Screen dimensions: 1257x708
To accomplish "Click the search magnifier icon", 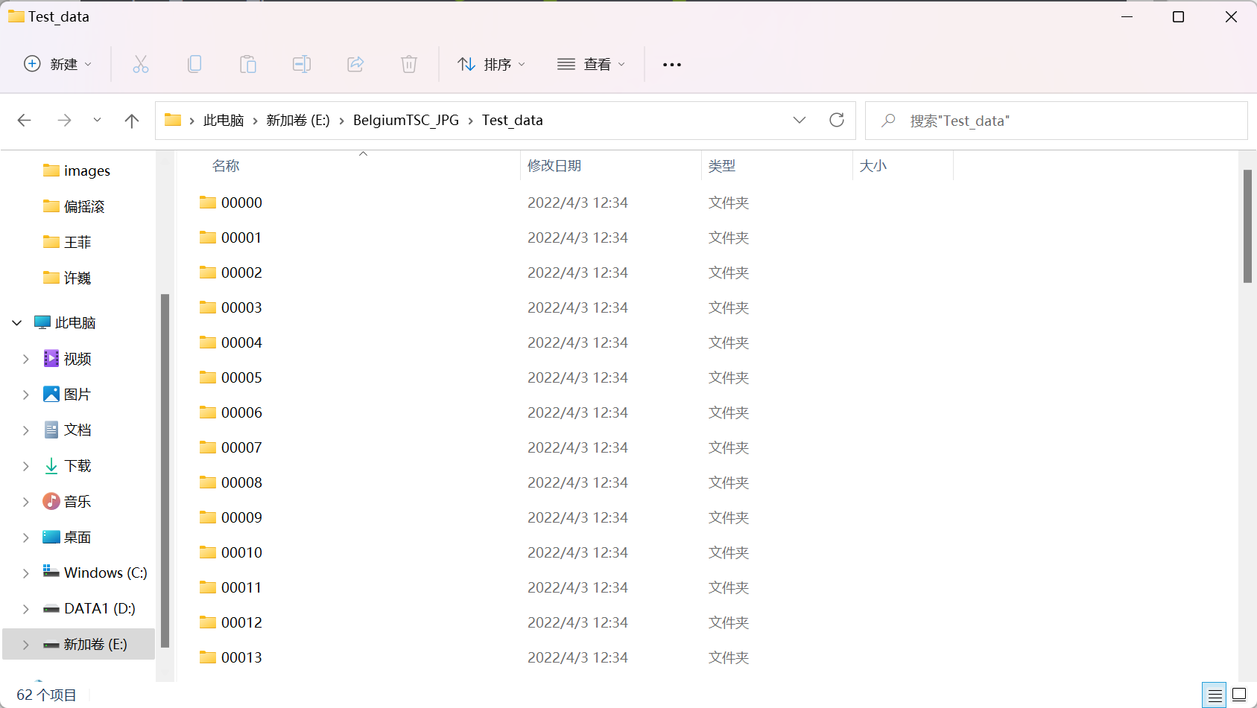I will click(x=888, y=120).
